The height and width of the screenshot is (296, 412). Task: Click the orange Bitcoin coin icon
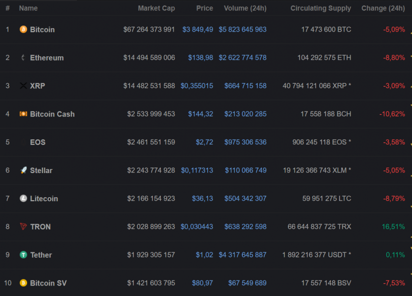coord(23,30)
